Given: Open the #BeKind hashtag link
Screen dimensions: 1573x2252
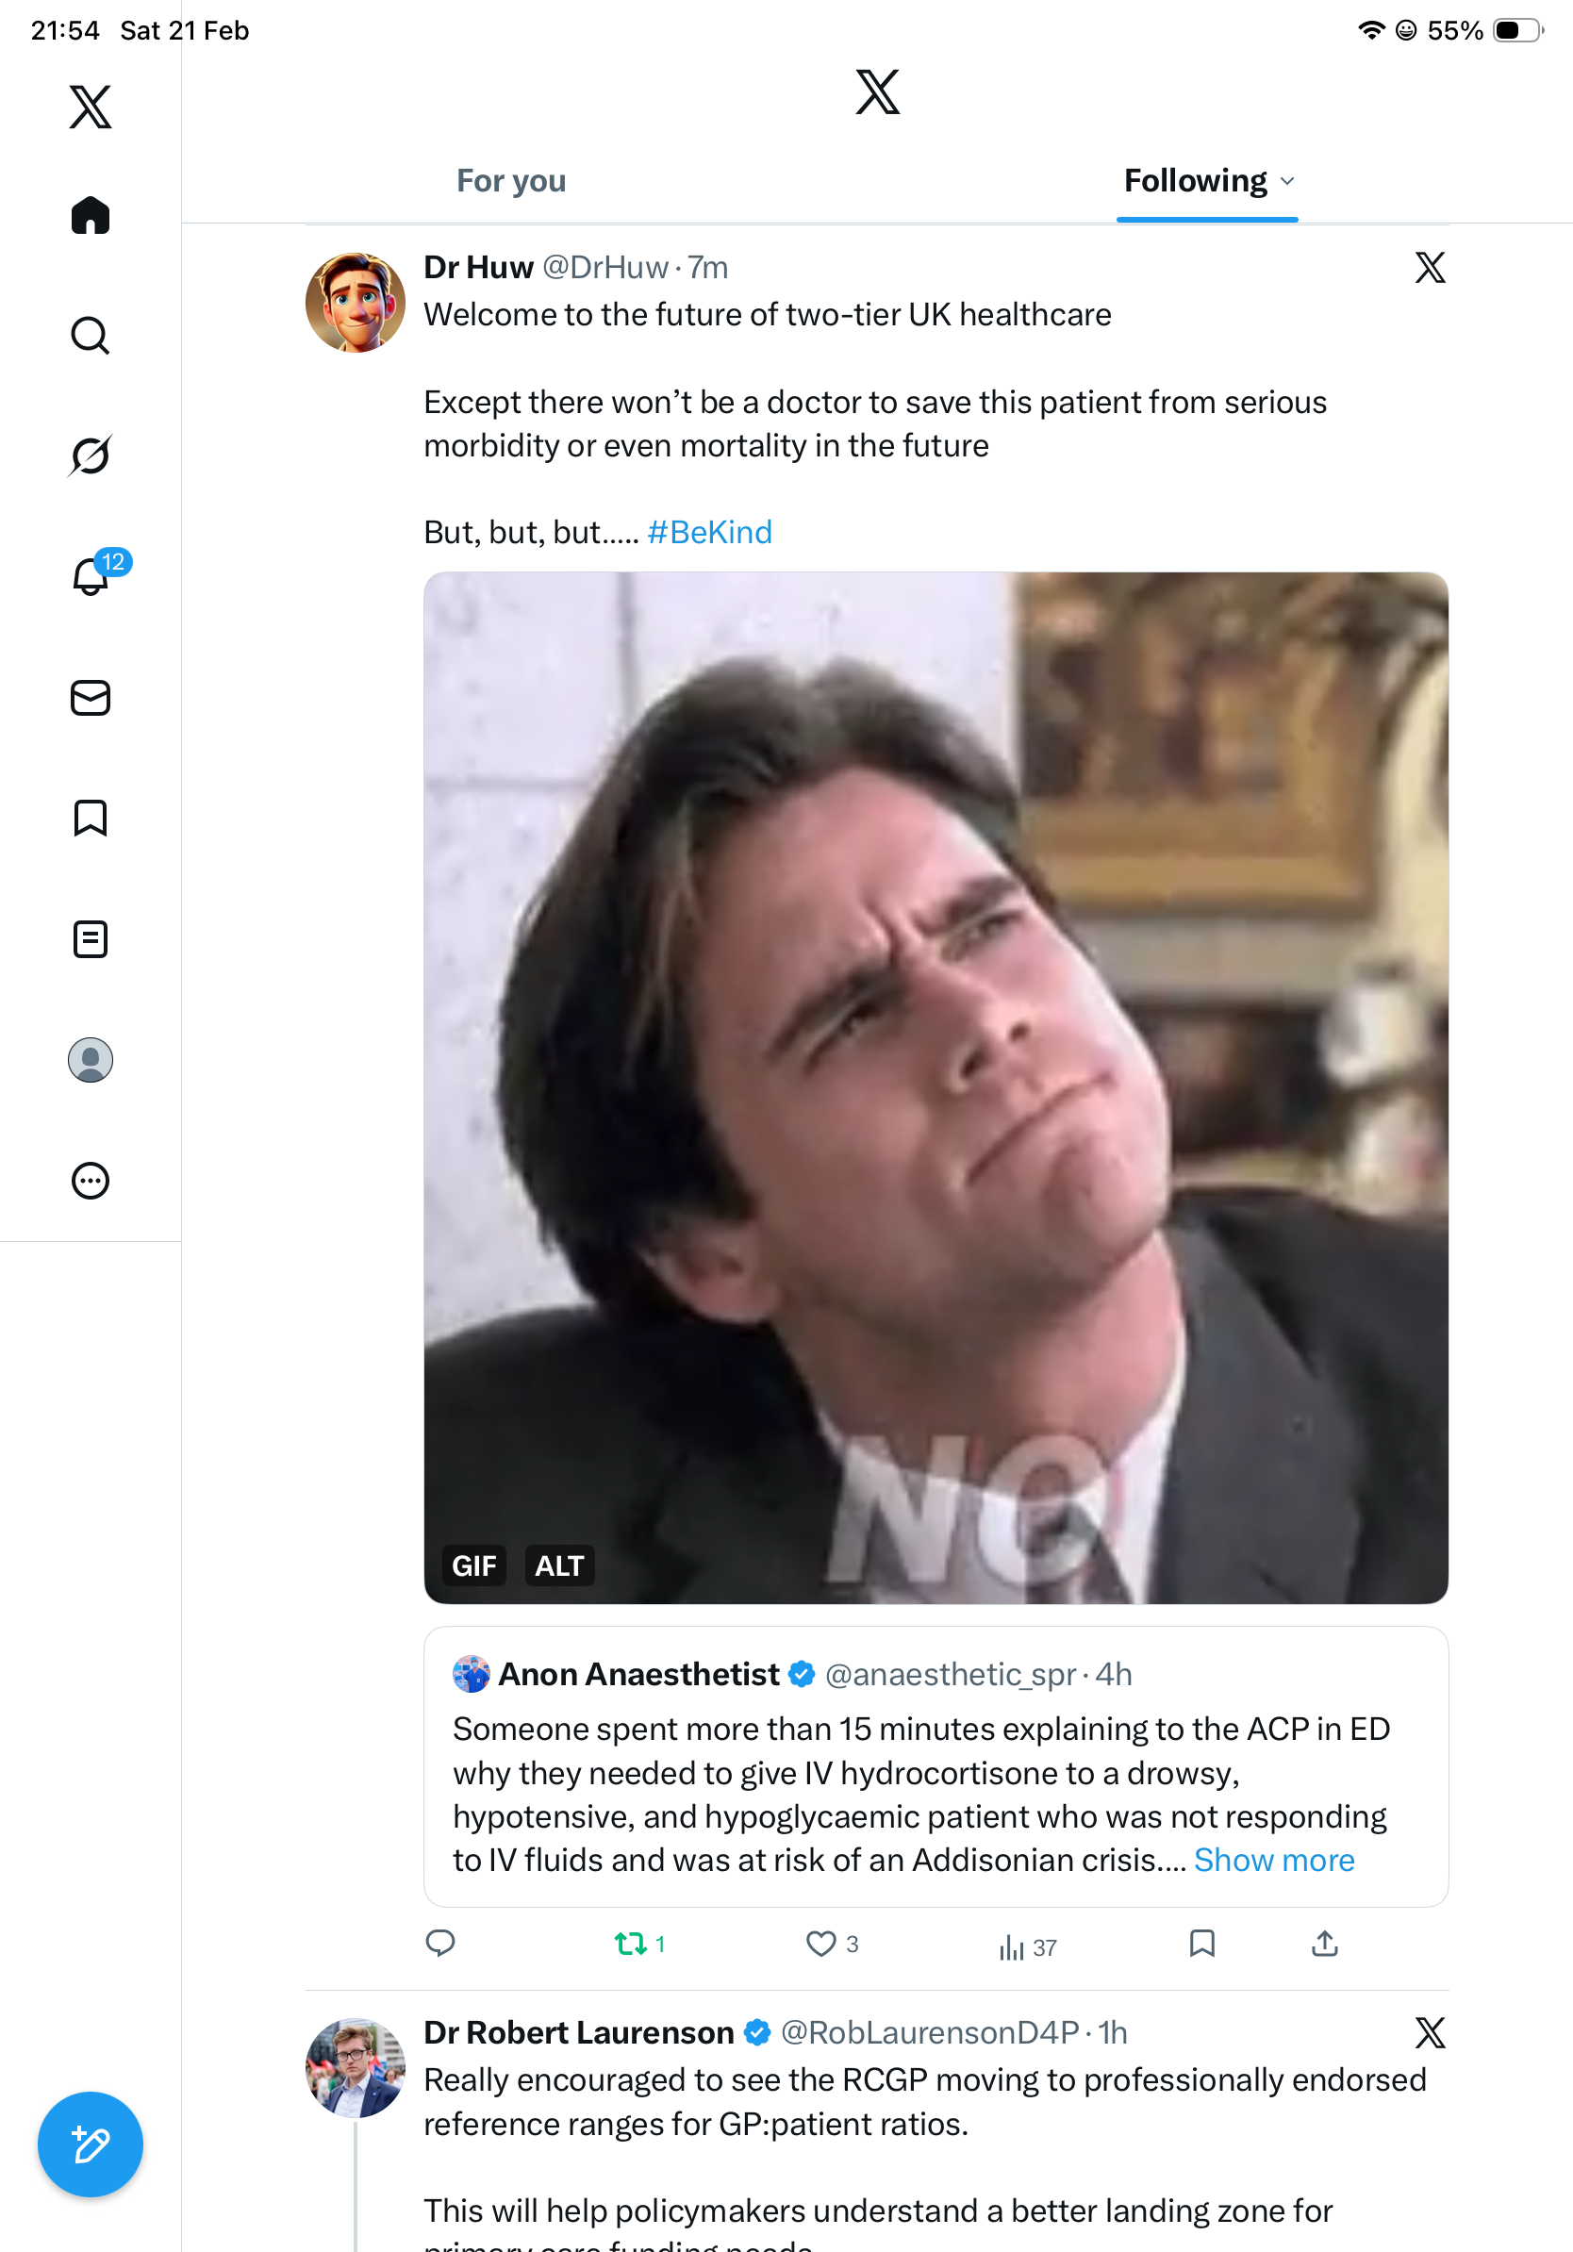Looking at the screenshot, I should tap(709, 532).
